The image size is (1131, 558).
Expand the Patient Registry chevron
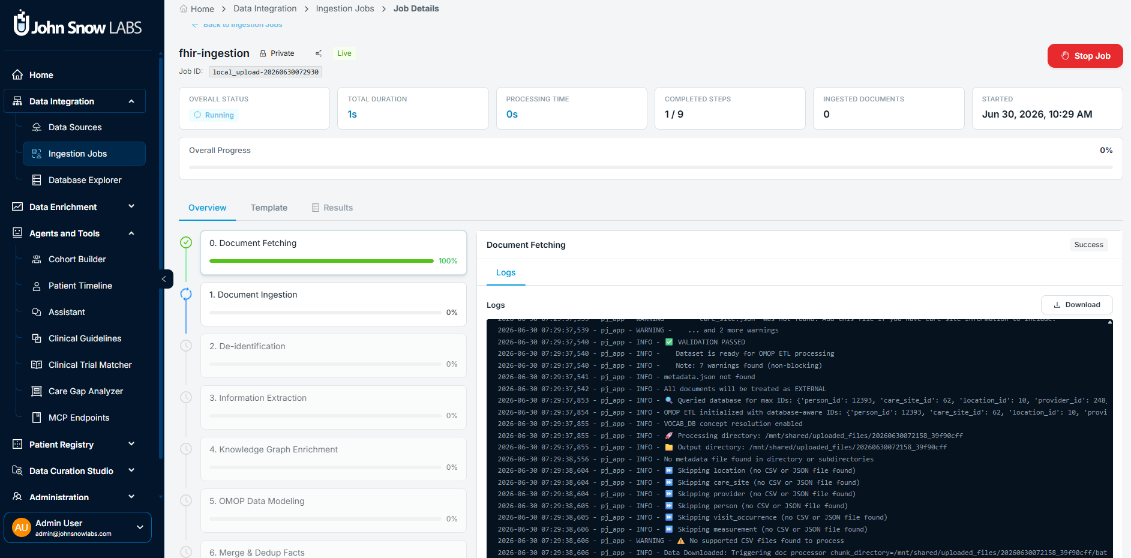[131, 444]
